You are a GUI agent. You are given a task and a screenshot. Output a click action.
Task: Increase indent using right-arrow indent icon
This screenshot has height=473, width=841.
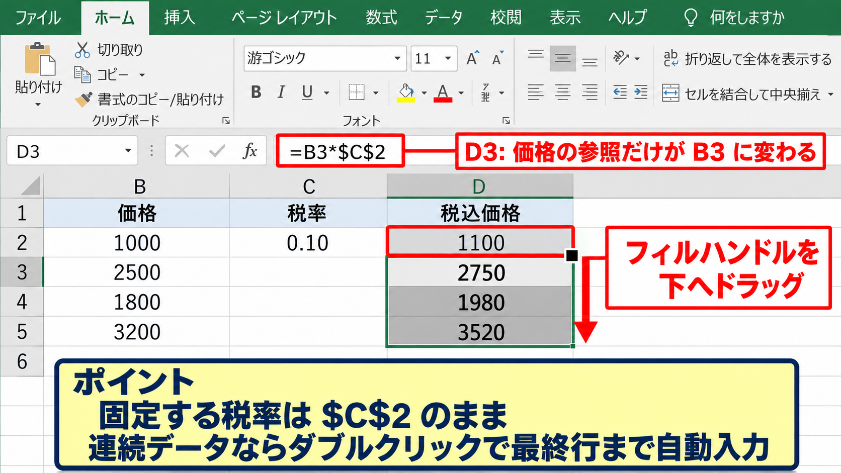(x=641, y=92)
